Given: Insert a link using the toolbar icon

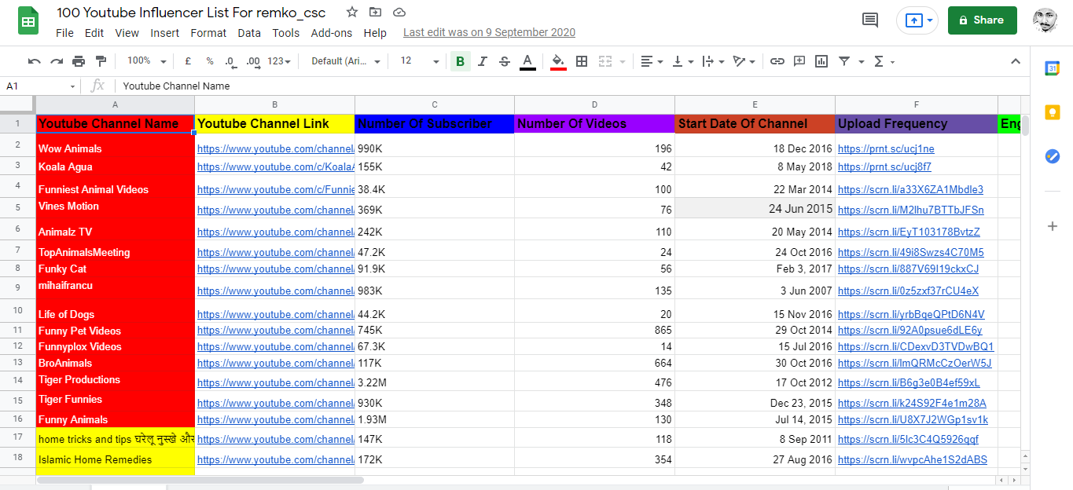Looking at the screenshot, I should coord(777,61).
